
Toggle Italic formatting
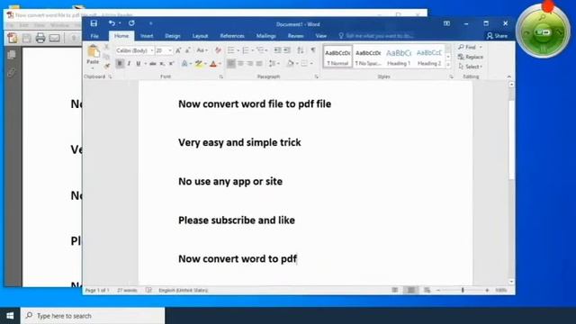point(129,64)
